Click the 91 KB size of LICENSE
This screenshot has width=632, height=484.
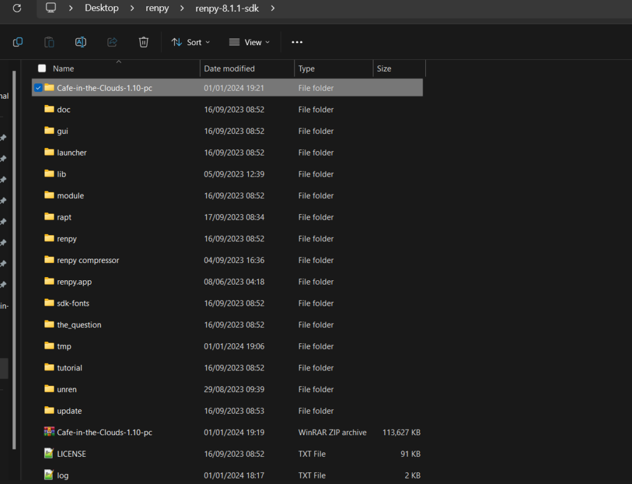(x=410, y=454)
